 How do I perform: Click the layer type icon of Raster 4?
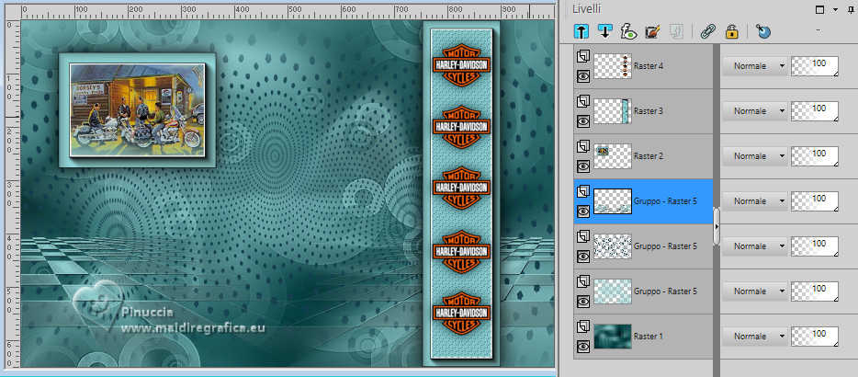point(583,56)
